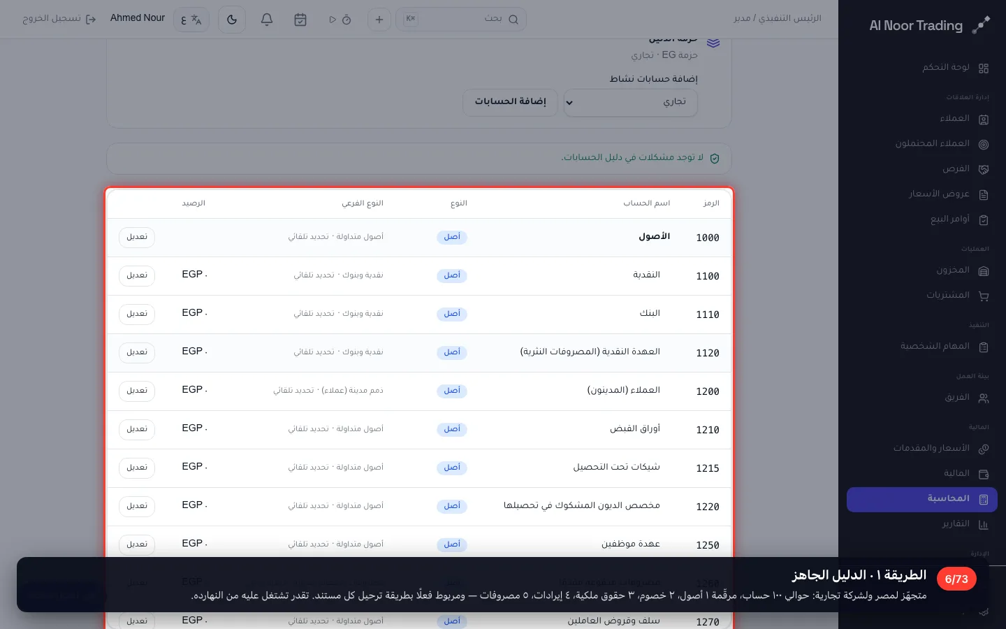This screenshot has height=629, width=1006.
Task: Click the layers icon near حزمة EG
Action: point(713,43)
